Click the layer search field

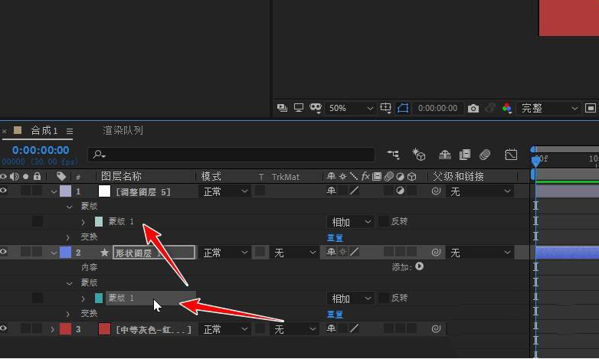click(x=231, y=155)
